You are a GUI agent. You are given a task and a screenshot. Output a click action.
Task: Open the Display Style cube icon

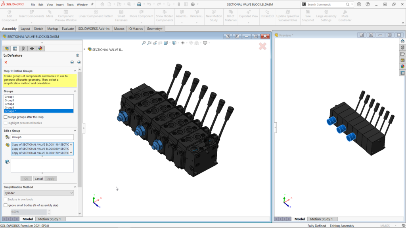(174, 43)
